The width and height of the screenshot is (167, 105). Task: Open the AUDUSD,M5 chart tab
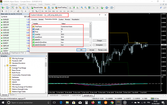tap(54, 96)
